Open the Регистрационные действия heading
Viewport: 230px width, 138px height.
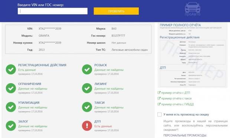[42, 65]
